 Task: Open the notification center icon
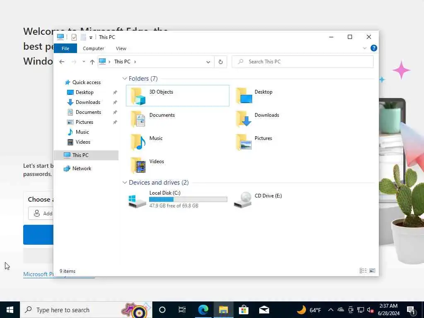click(411, 310)
